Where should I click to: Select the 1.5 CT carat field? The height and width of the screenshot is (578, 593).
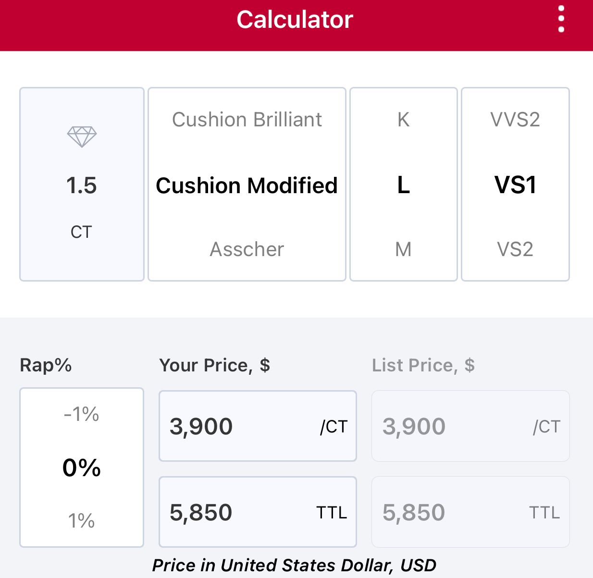click(82, 185)
